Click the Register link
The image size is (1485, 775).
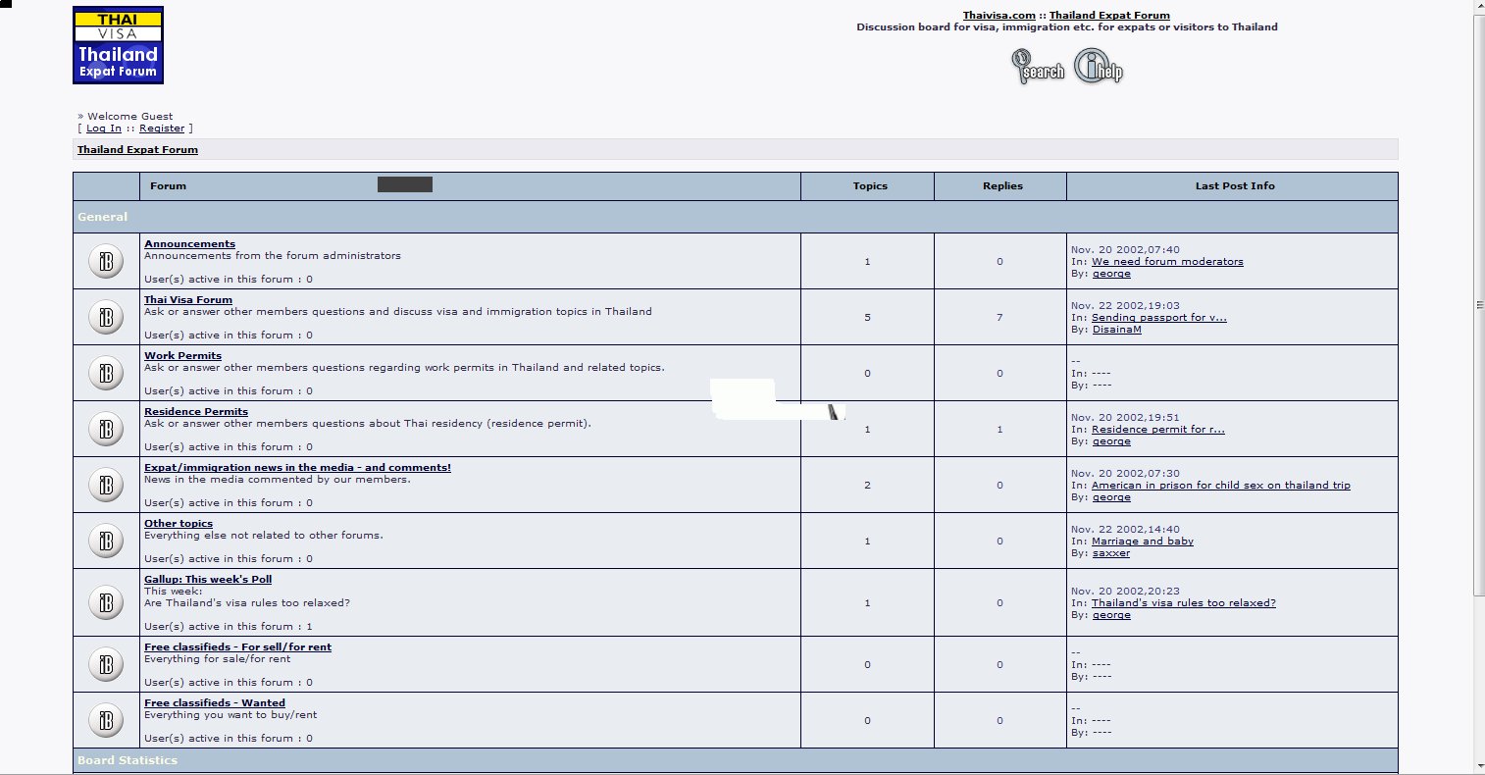coord(162,129)
